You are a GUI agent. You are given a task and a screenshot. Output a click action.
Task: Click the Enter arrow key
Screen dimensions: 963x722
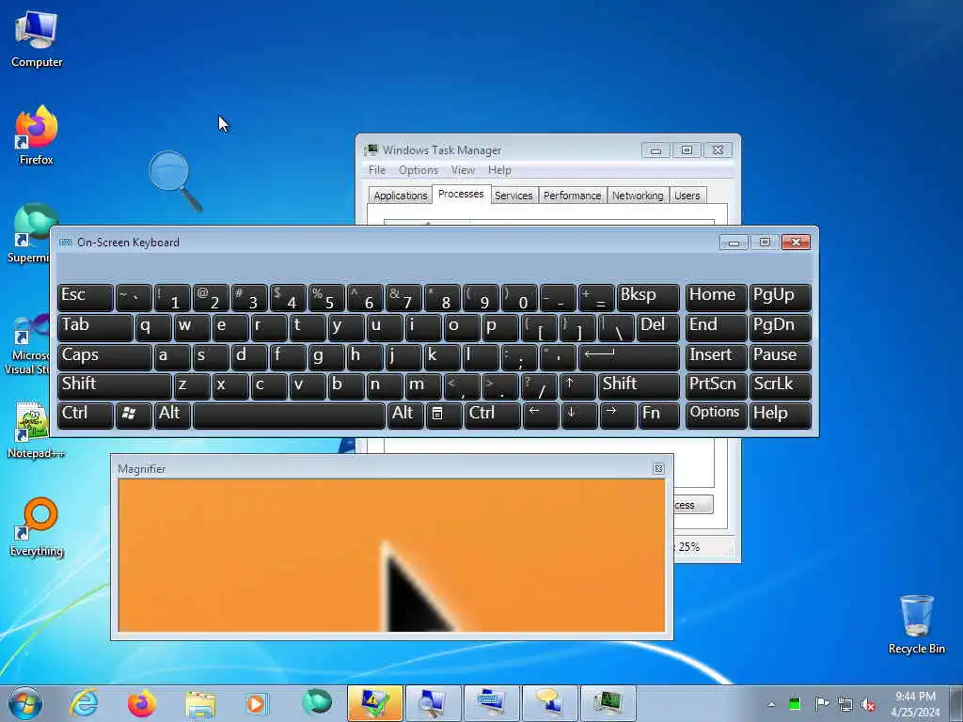point(629,356)
